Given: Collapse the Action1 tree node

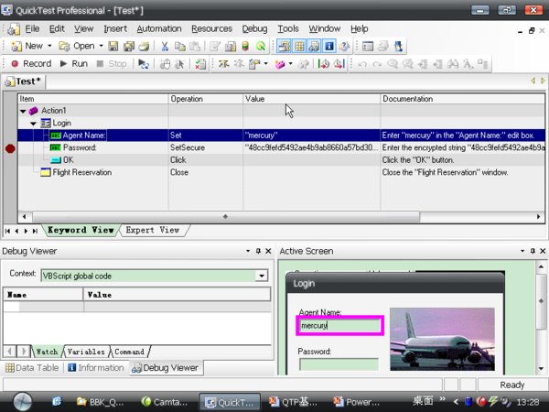Looking at the screenshot, I should pyautogui.click(x=23, y=111).
